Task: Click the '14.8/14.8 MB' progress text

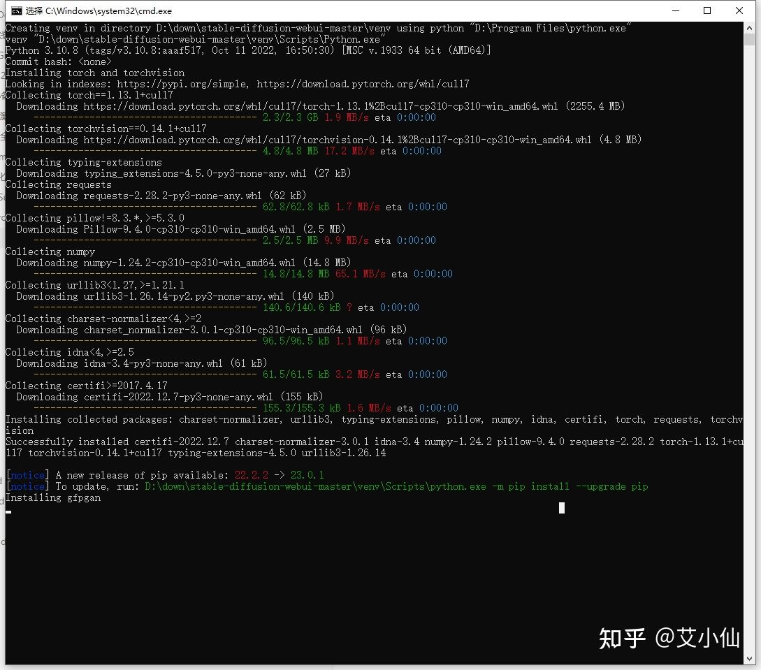Action: (x=296, y=274)
